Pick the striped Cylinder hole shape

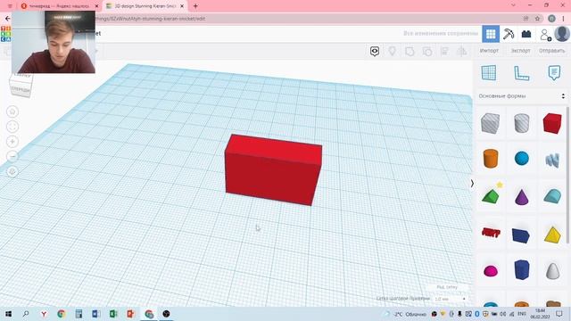click(521, 123)
